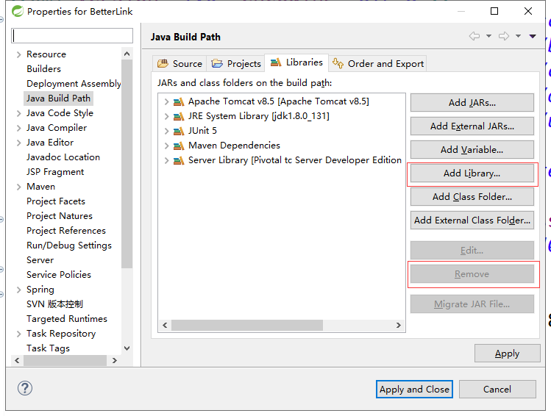Switch to the Source tab
The image size is (551, 416).
(179, 63)
